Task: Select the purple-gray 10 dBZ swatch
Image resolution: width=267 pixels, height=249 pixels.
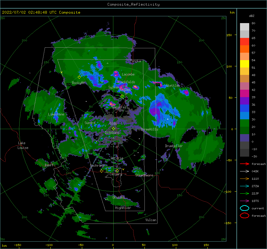Action: point(244,138)
